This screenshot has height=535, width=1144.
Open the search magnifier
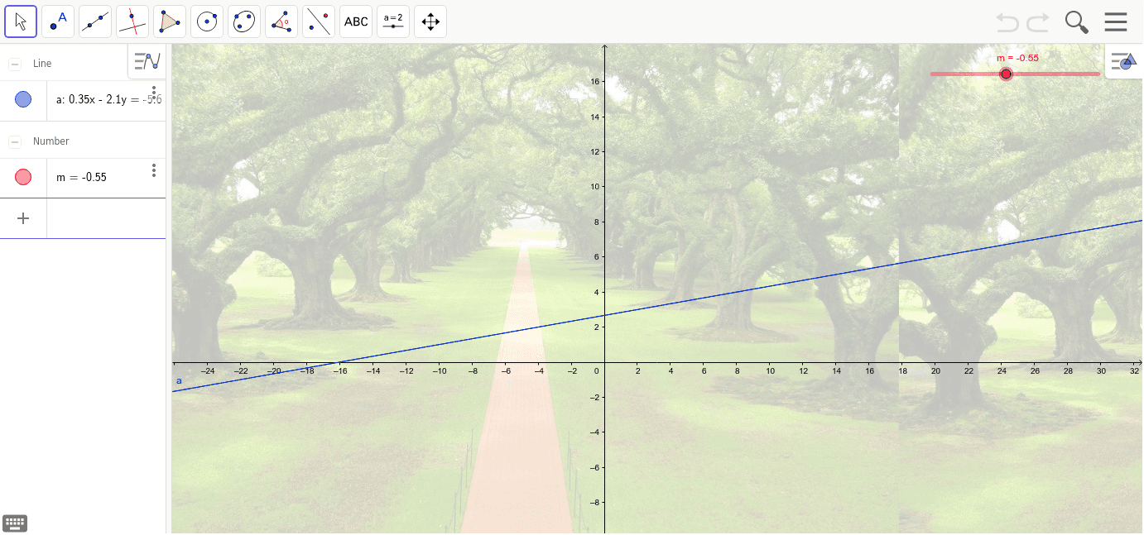[1076, 22]
